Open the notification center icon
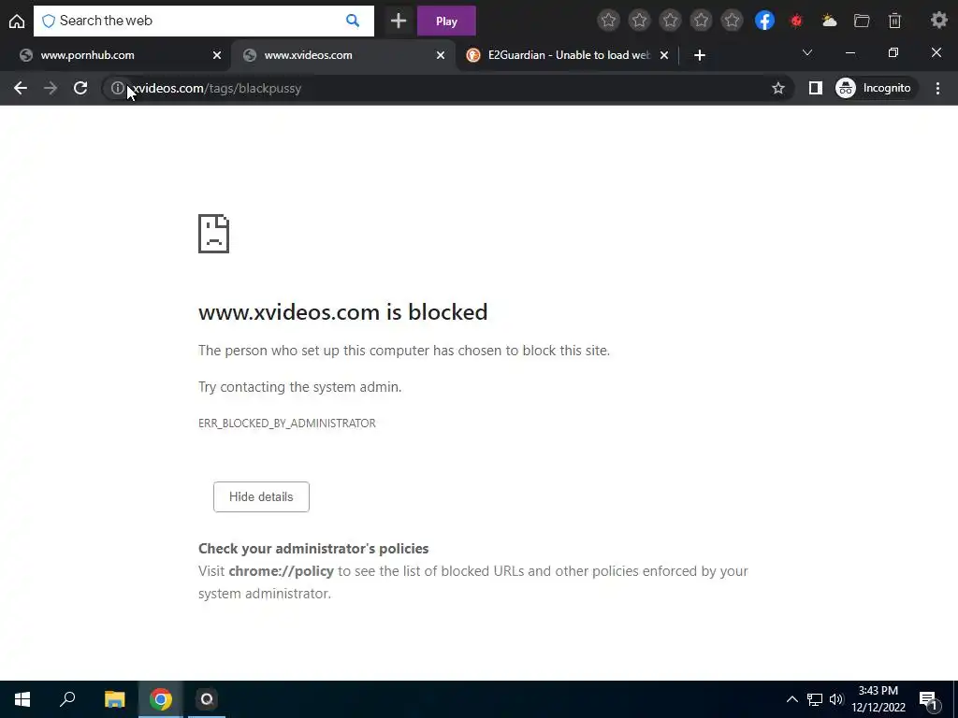The height and width of the screenshot is (718, 958). coord(928,699)
